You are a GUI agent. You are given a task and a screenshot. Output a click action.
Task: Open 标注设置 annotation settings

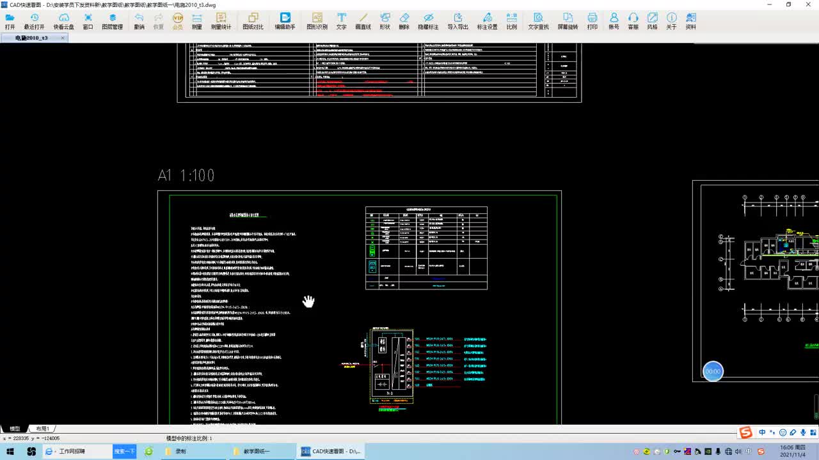(x=486, y=21)
